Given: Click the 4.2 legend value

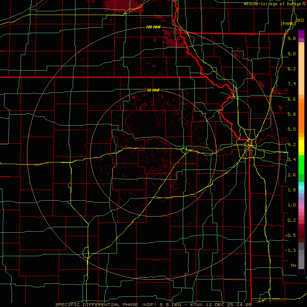Looking at the screenshot, I should click(x=292, y=145).
